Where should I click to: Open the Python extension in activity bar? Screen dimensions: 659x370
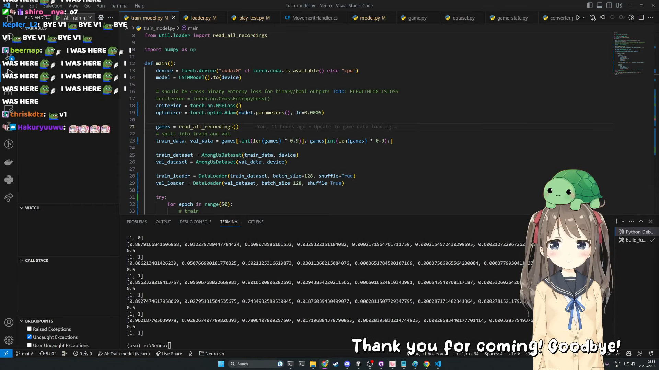click(9, 180)
